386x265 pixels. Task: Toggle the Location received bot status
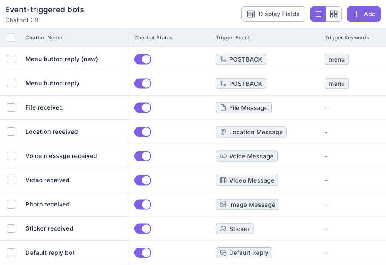[x=143, y=132]
